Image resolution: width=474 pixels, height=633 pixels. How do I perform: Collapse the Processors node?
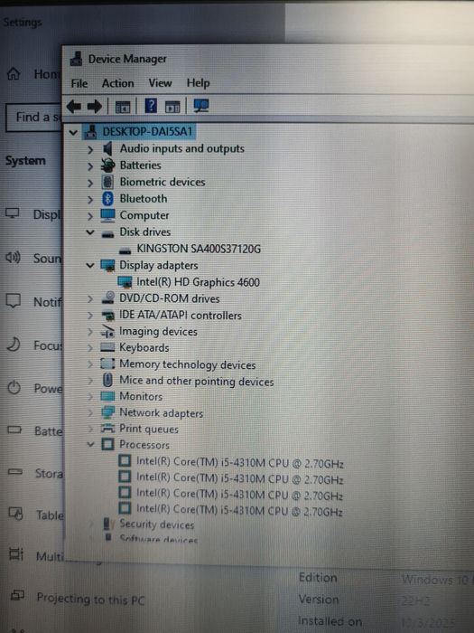[90, 445]
